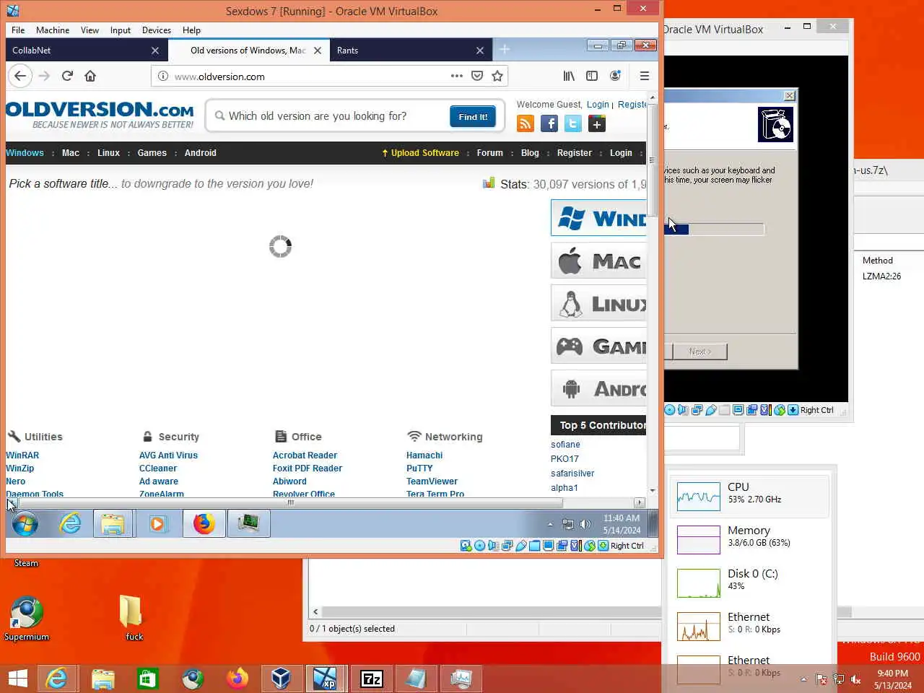Open the network icon in the VM tray

pos(568,524)
